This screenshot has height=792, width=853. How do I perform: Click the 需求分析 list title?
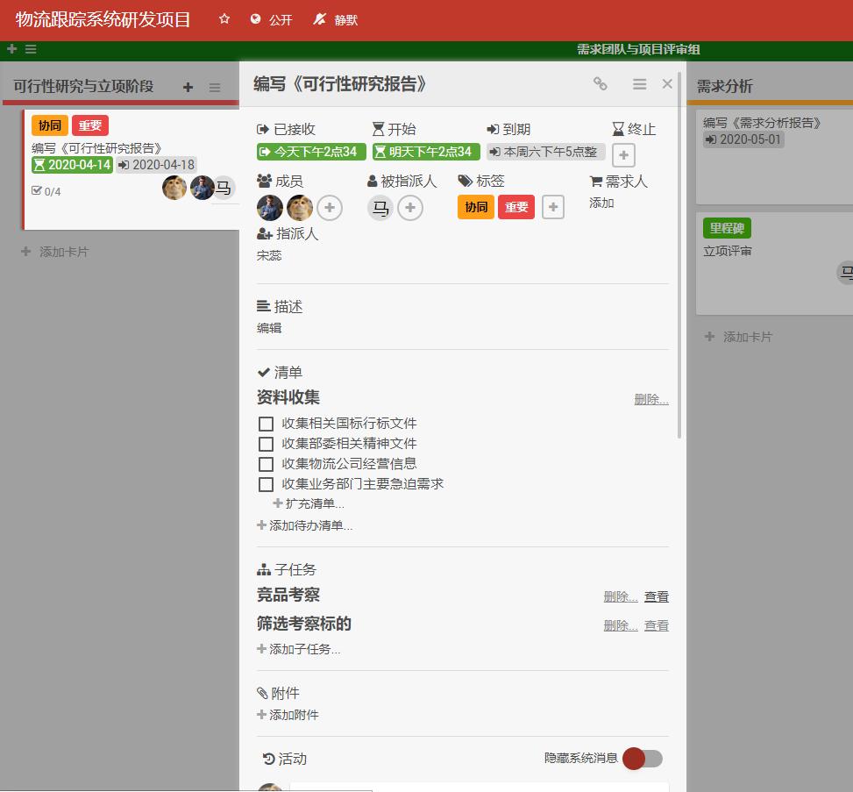pos(725,86)
